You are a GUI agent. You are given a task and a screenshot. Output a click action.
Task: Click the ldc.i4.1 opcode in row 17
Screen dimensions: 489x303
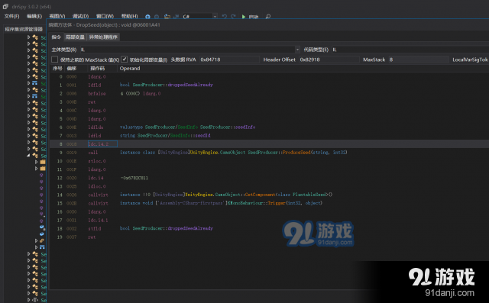[98, 220]
